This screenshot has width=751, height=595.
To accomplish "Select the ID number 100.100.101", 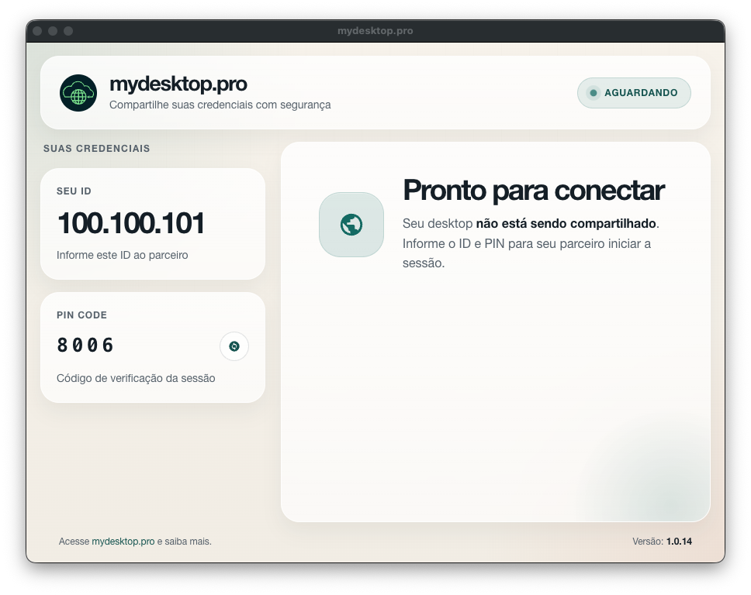I will [131, 223].
